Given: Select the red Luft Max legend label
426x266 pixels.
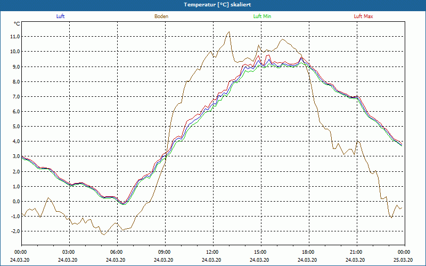Looking at the screenshot, I should (363, 16).
